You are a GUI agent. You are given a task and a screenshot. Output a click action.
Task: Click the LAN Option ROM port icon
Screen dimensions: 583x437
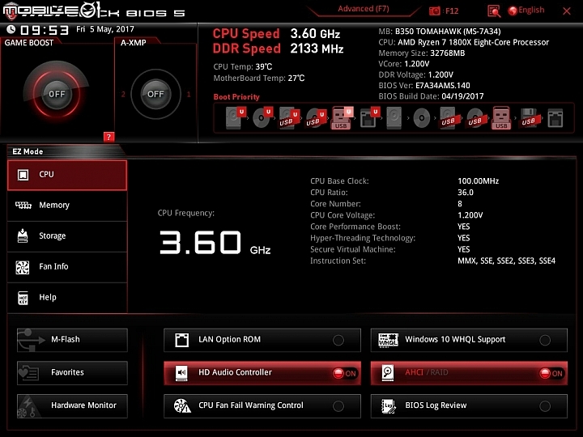tap(182, 340)
